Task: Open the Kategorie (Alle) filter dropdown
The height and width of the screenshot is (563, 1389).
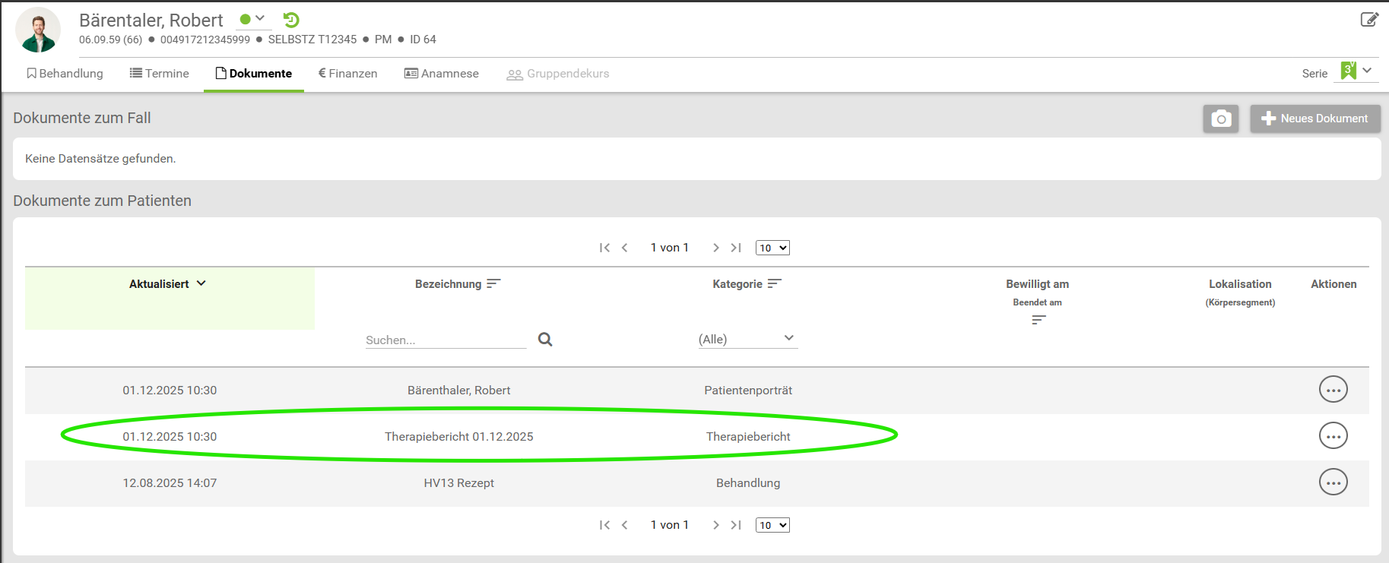Action: tap(747, 339)
